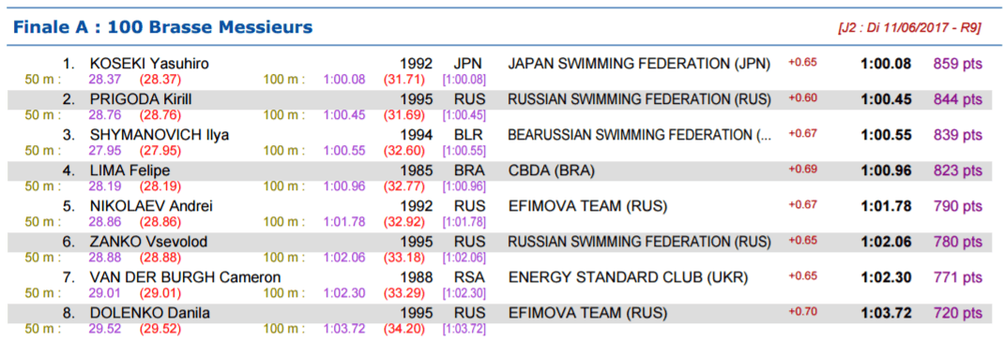Image resolution: width=1004 pixels, height=341 pixels.
Task: Click the reaction time +0.69
Action: coord(802,169)
